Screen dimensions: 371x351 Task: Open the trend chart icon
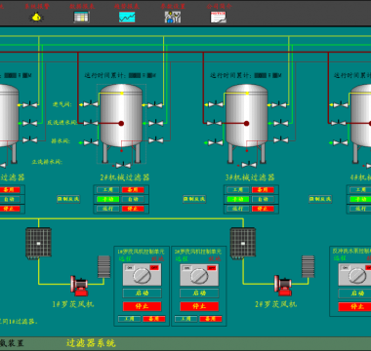click(127, 17)
